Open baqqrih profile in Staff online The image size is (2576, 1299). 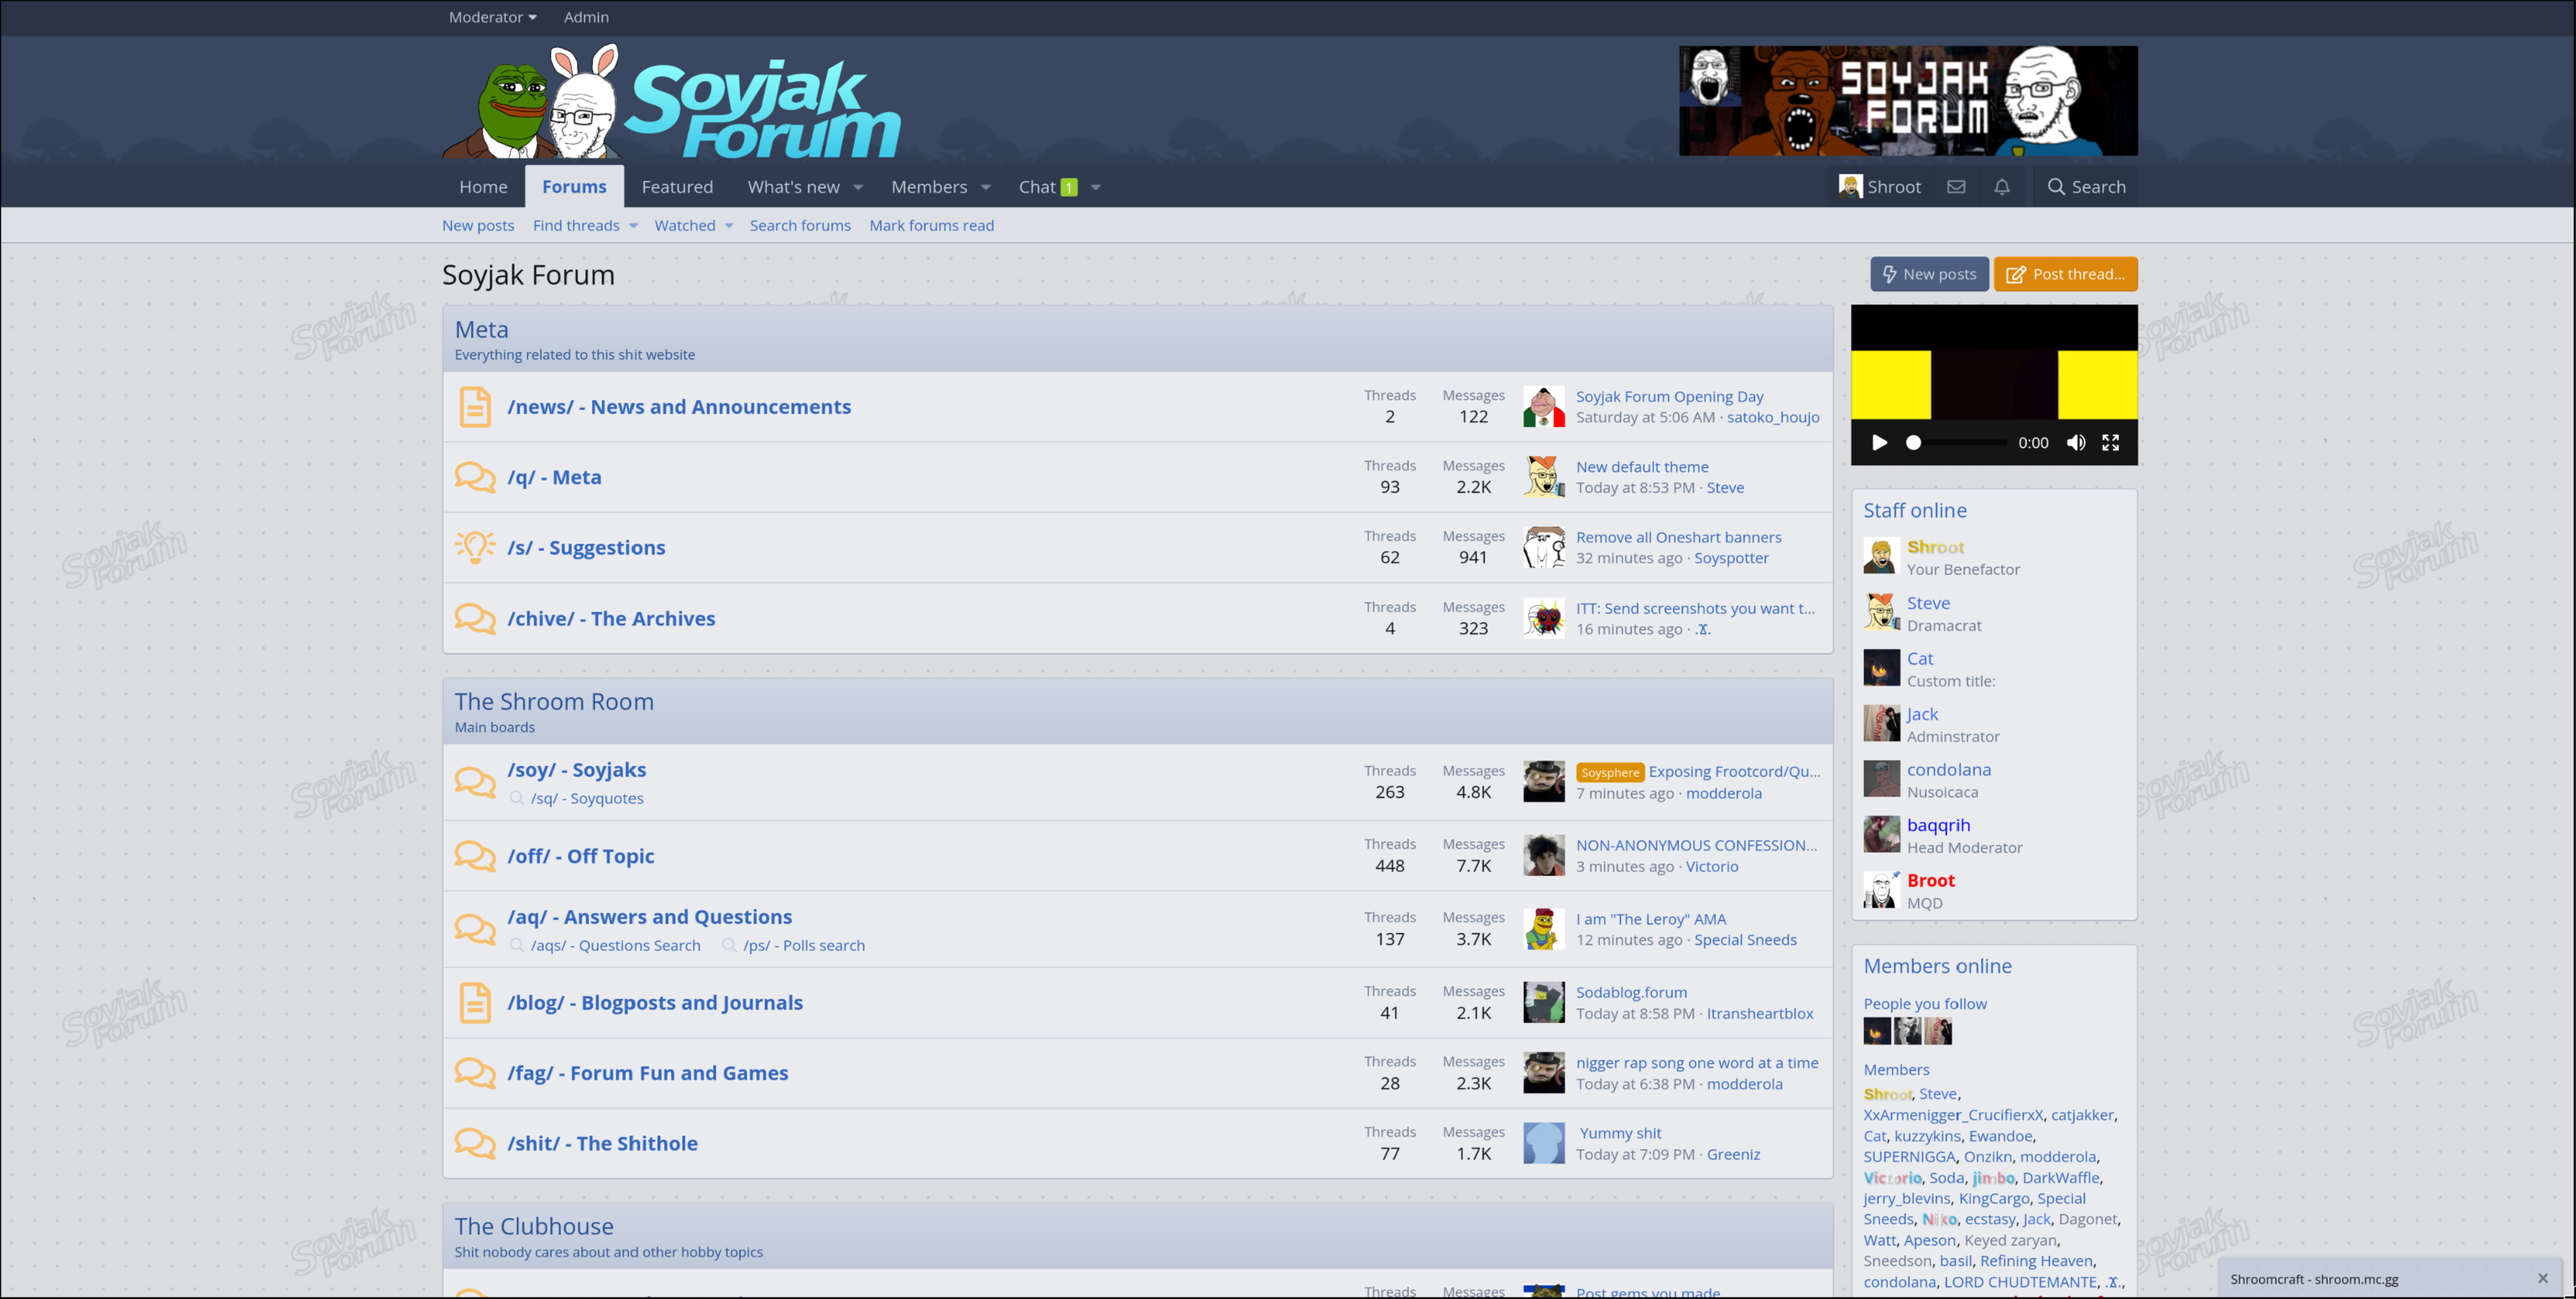point(1938,825)
